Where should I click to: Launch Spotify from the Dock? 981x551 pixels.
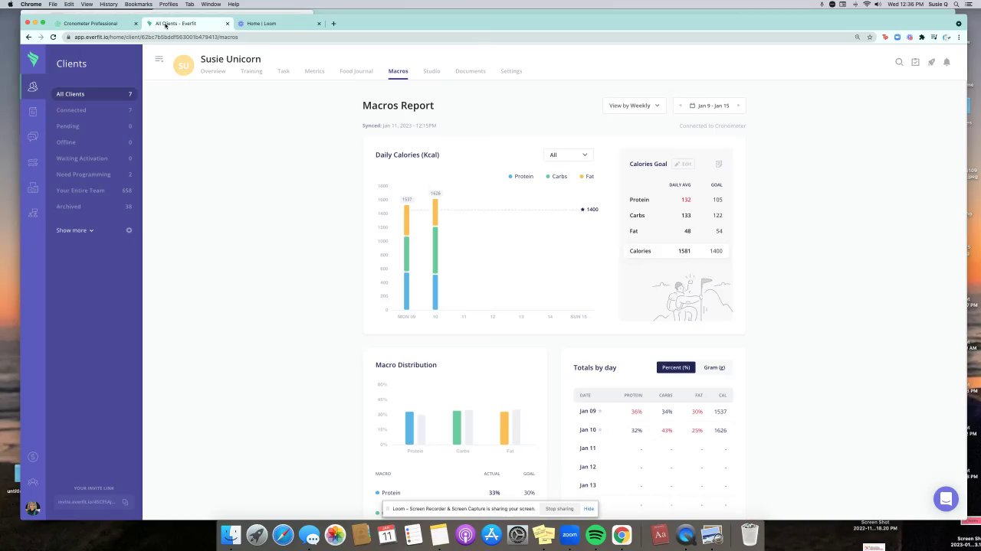tap(595, 535)
